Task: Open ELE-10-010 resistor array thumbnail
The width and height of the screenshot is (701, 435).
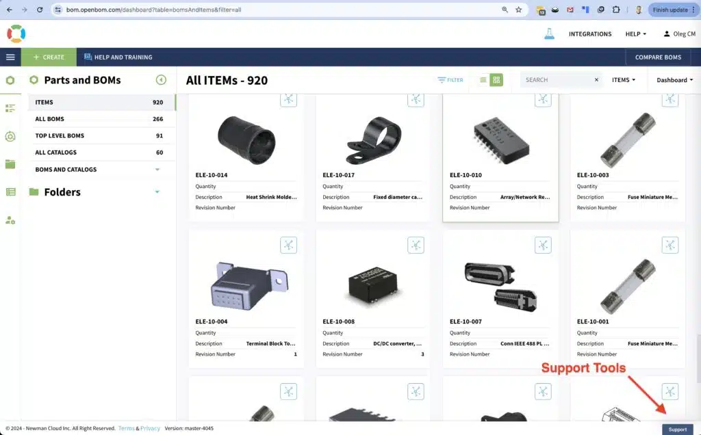Action: [501, 140]
